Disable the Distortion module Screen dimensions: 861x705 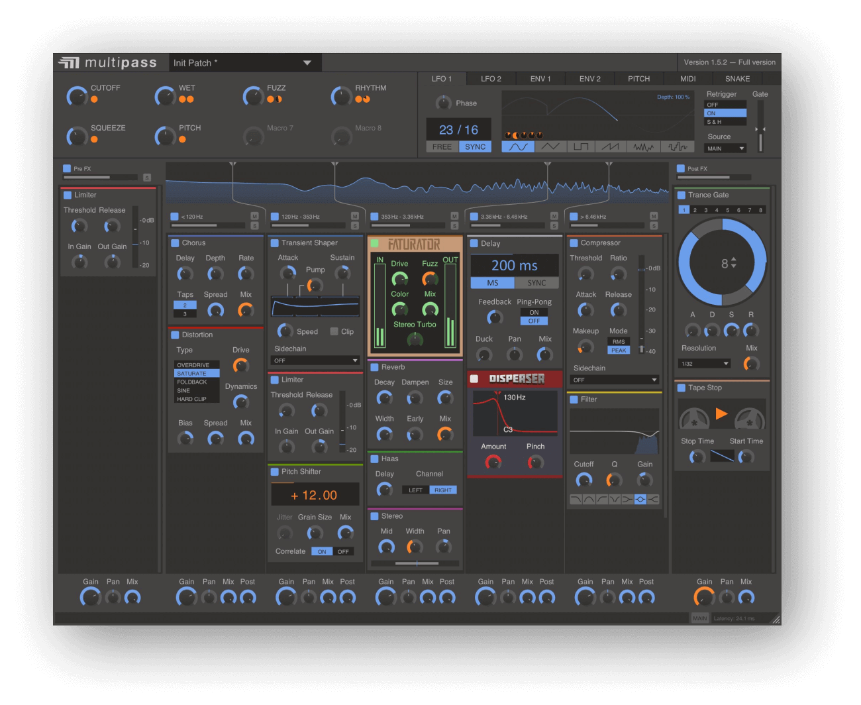(176, 335)
